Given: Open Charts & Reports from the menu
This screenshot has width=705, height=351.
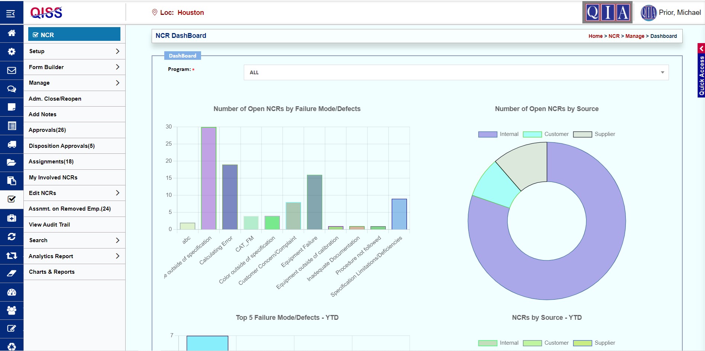Looking at the screenshot, I should click(x=74, y=272).
